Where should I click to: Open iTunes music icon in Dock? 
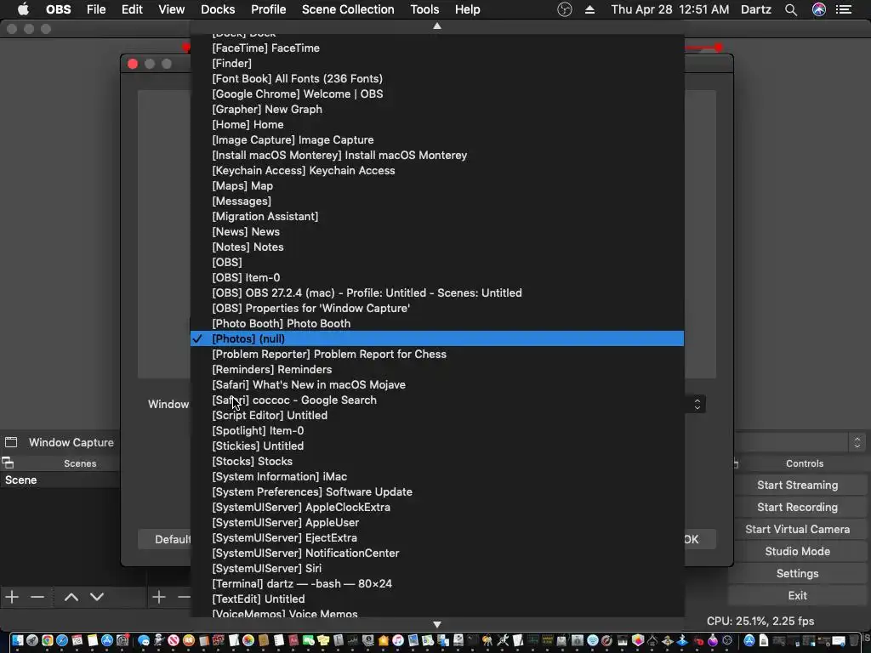click(398, 640)
